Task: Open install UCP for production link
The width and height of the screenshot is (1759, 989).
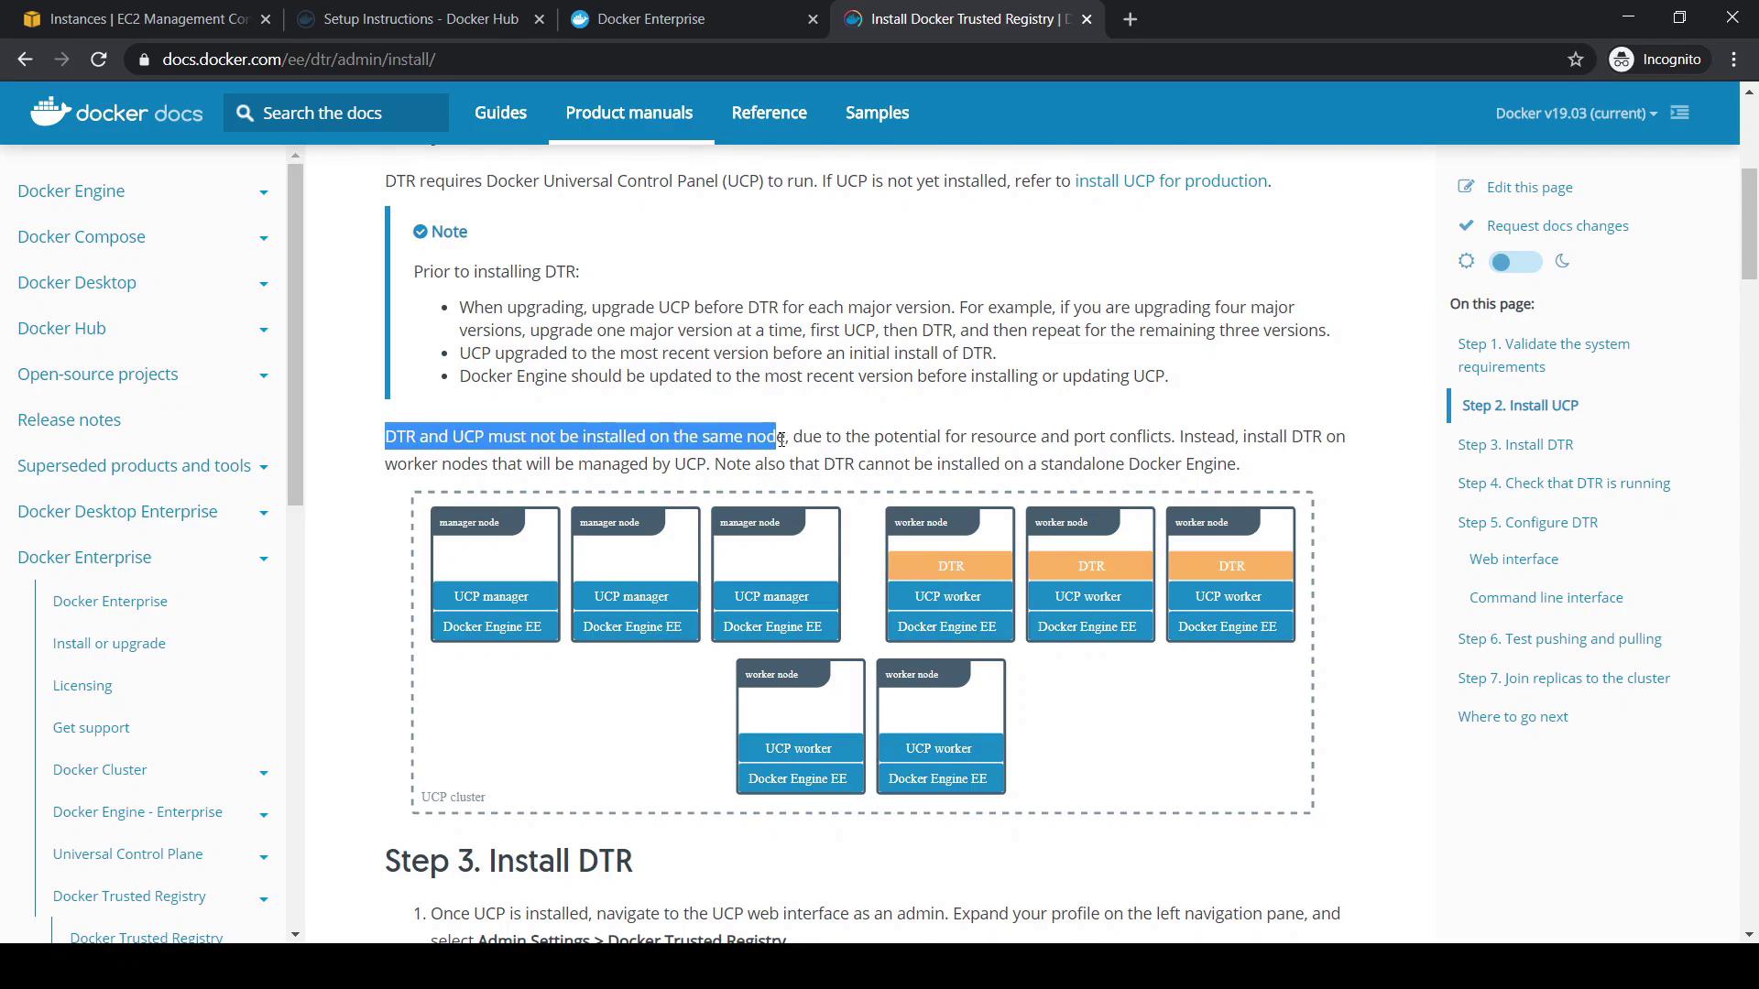Action: coord(1170,180)
